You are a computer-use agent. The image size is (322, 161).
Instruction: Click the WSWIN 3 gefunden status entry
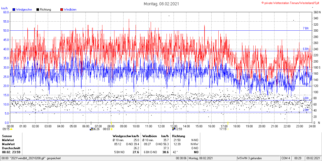point(250,158)
